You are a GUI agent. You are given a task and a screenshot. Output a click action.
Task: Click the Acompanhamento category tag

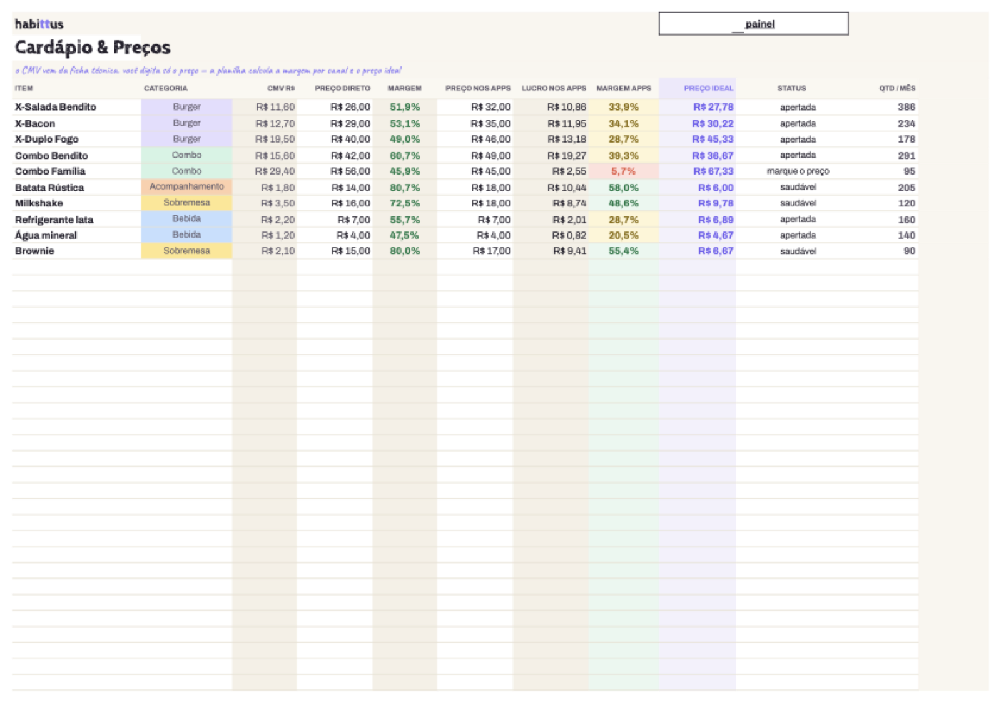click(x=186, y=186)
